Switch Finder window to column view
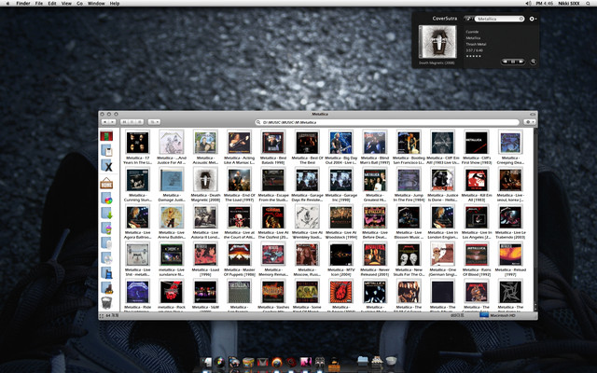This screenshot has width=597, height=373. point(140,122)
